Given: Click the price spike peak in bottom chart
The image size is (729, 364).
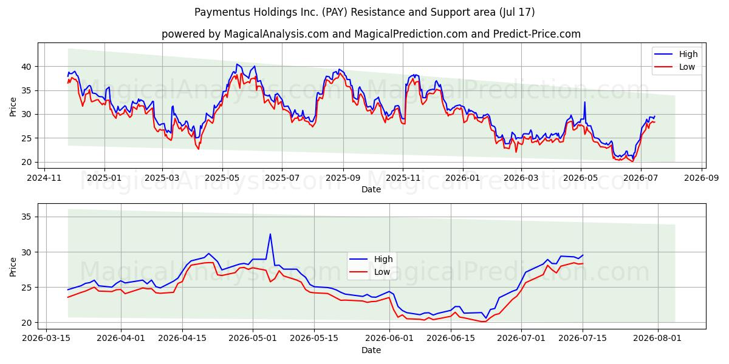Looking at the screenshot, I should click(x=270, y=234).
